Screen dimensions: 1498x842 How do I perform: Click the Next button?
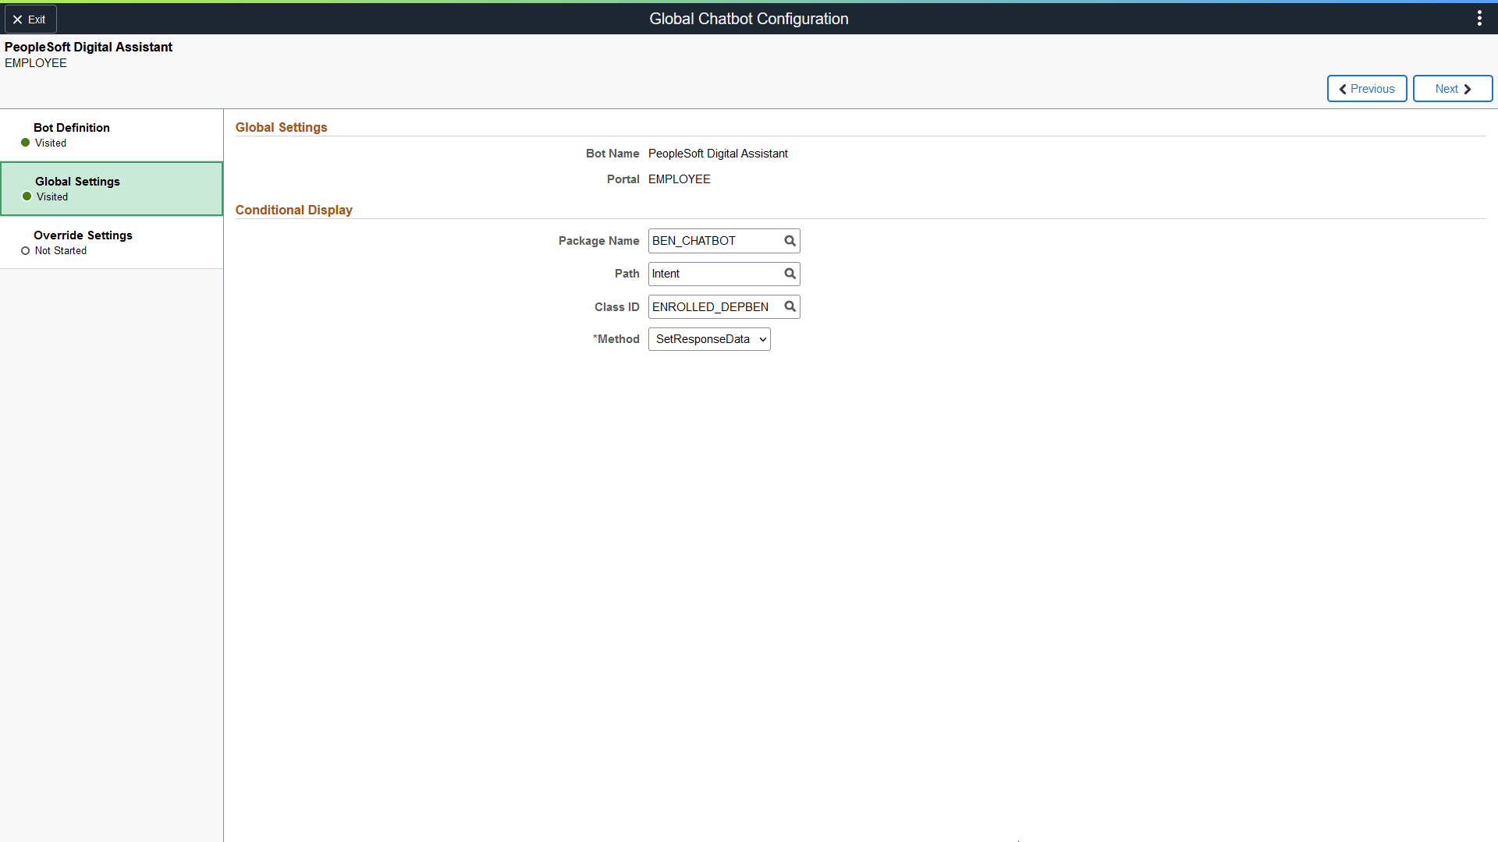click(1452, 88)
